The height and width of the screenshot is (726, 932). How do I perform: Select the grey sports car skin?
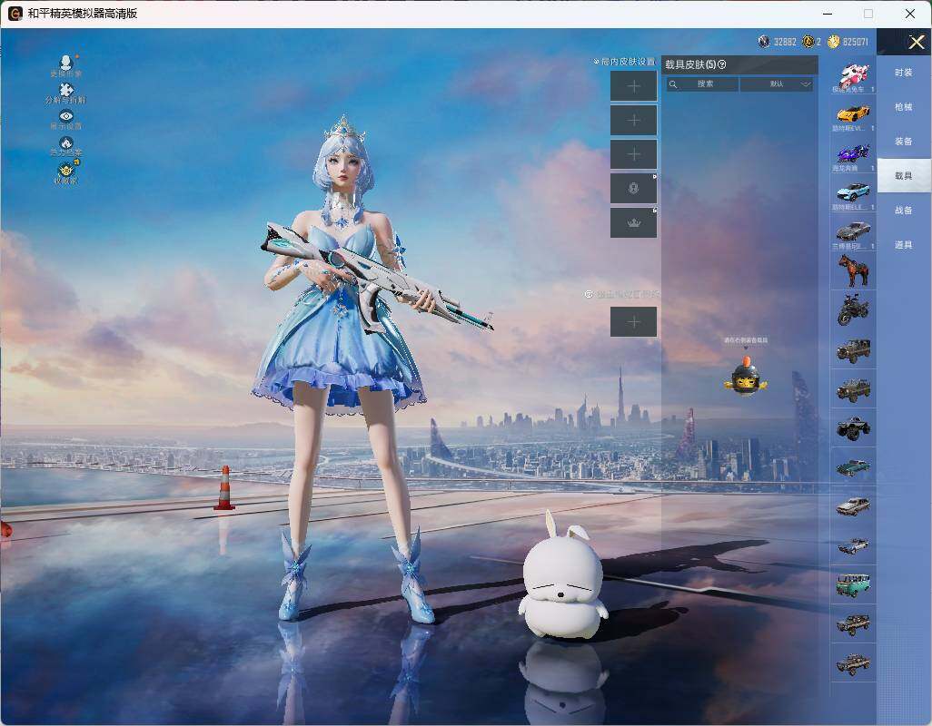point(854,232)
